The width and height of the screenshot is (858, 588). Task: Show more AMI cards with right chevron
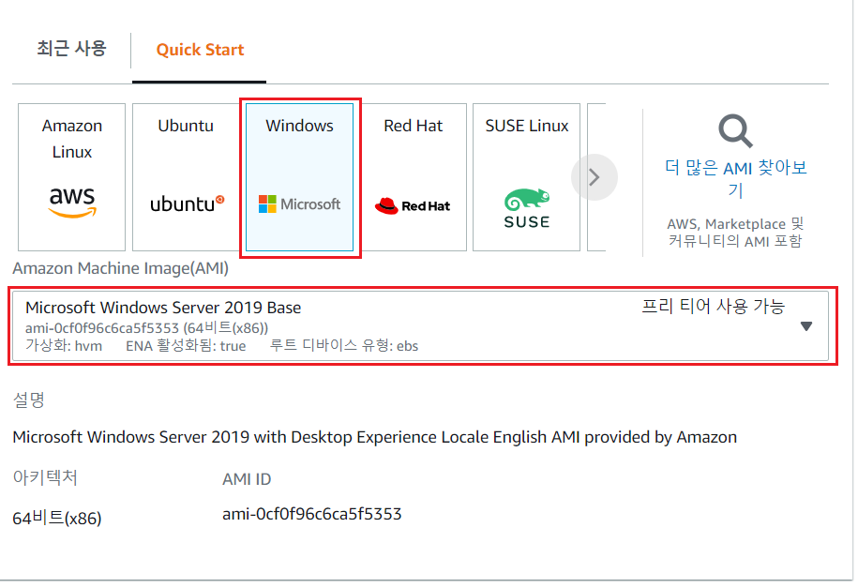click(595, 177)
